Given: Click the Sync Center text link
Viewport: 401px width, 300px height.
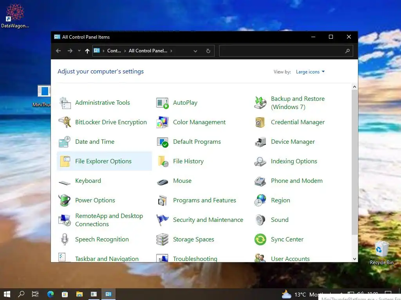Looking at the screenshot, I should click(x=287, y=239).
